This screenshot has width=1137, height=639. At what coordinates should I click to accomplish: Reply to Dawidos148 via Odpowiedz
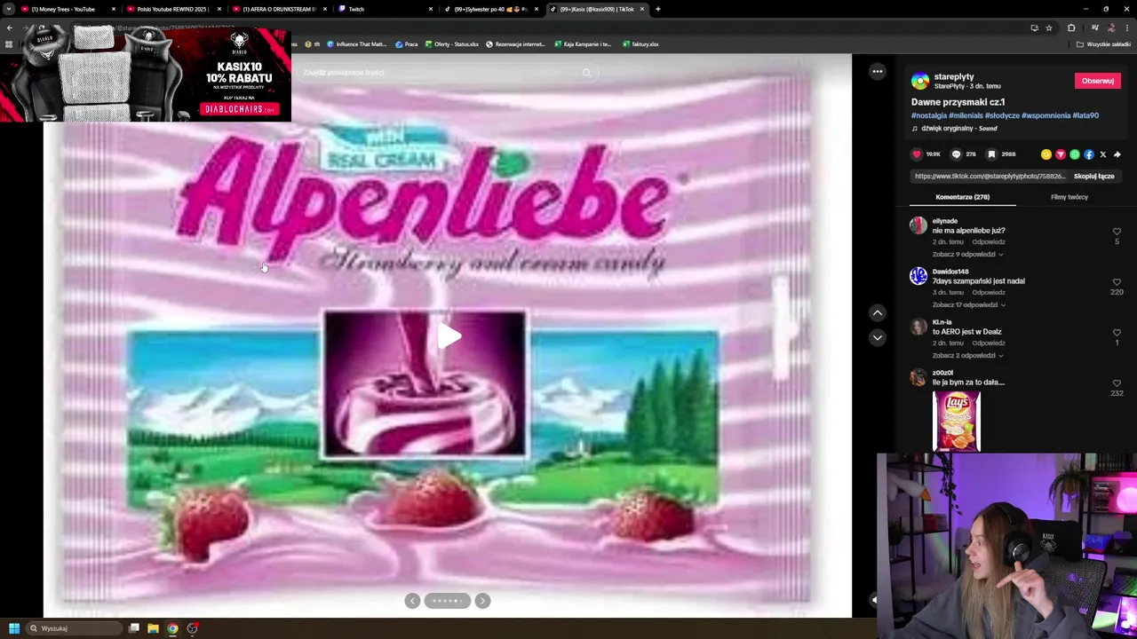(988, 292)
